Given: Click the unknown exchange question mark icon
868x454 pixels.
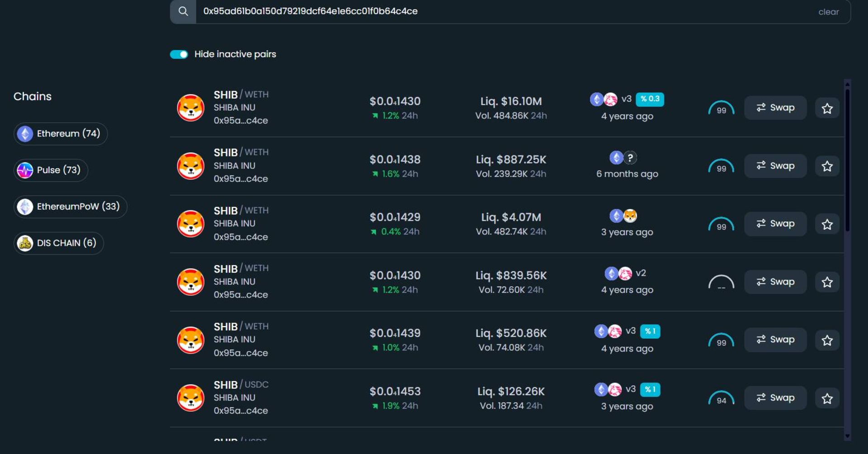Looking at the screenshot, I should [x=630, y=158].
